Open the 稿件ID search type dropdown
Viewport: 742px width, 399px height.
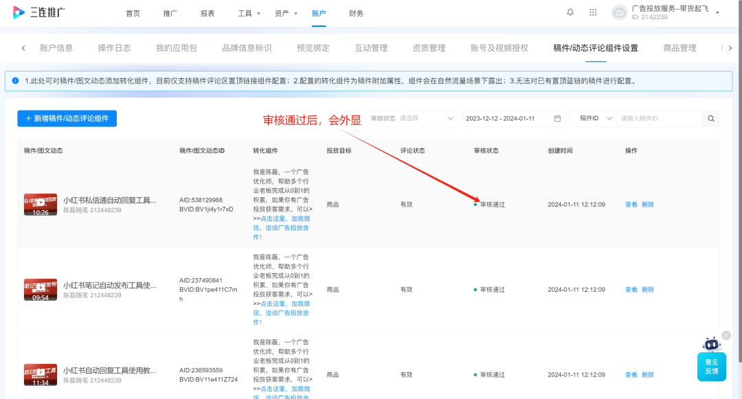(593, 118)
